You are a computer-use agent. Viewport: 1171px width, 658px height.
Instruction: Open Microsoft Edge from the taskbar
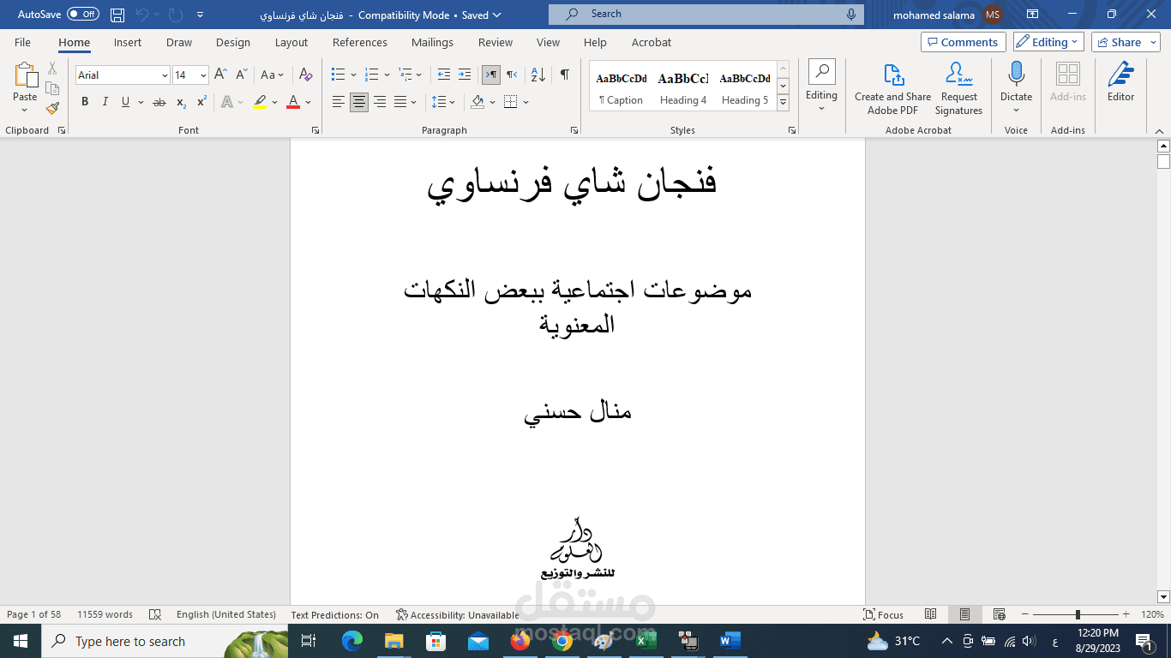click(x=352, y=641)
